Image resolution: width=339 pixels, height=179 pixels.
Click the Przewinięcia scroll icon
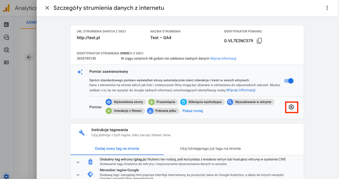pyautogui.click(x=151, y=102)
